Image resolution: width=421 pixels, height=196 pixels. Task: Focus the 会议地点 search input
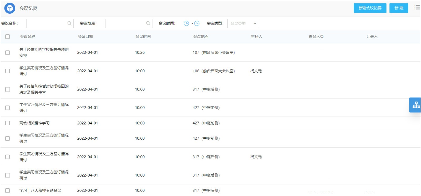tap(129, 23)
